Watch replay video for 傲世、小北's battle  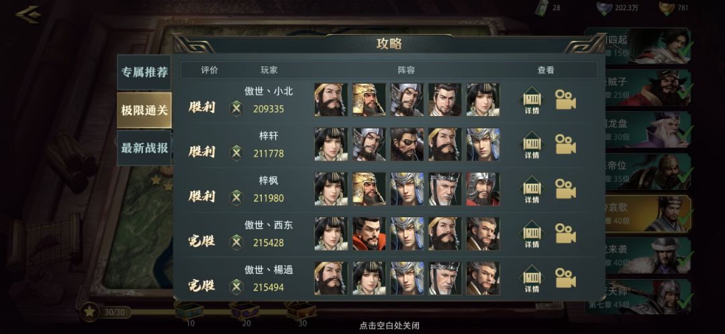(x=565, y=100)
